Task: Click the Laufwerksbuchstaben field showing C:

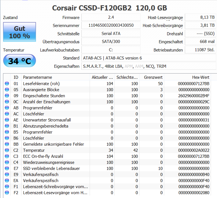Action: (x=111, y=50)
